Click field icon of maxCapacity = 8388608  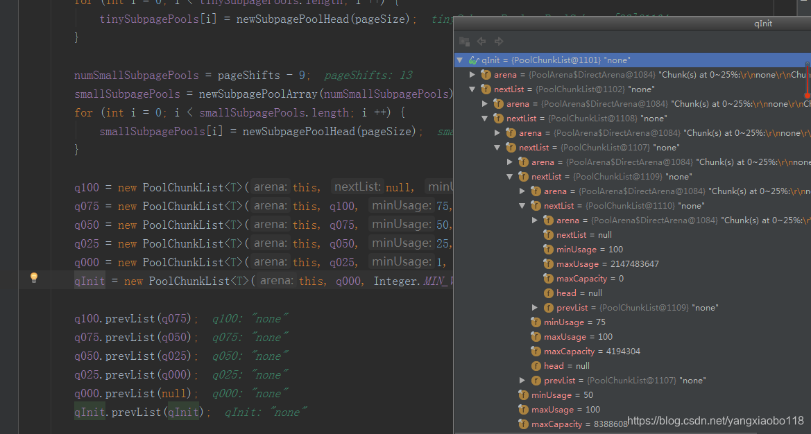(x=523, y=424)
